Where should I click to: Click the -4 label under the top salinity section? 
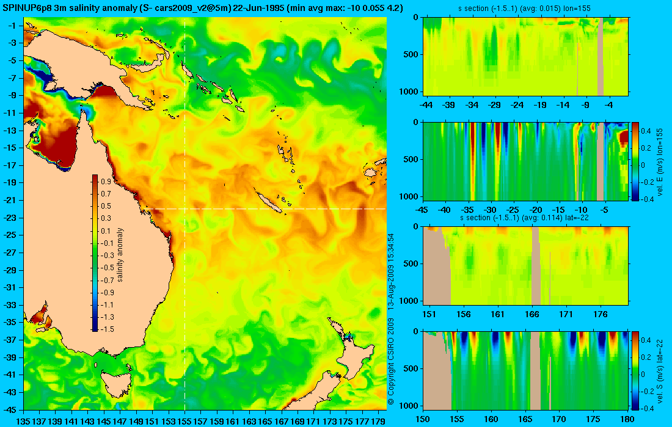pos(609,105)
